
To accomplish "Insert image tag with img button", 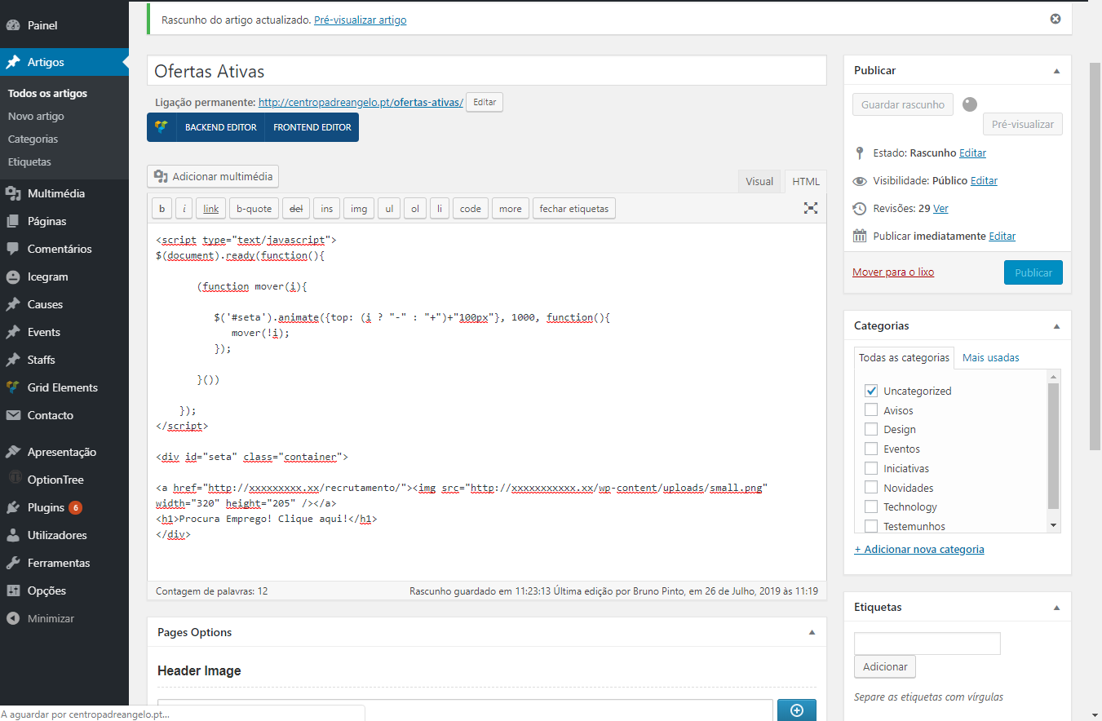I will pyautogui.click(x=359, y=209).
